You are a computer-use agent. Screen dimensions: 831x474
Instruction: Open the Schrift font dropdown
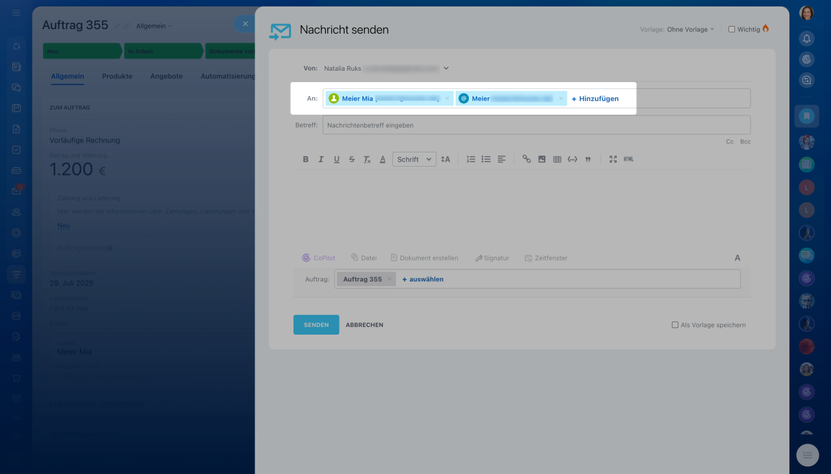point(414,160)
